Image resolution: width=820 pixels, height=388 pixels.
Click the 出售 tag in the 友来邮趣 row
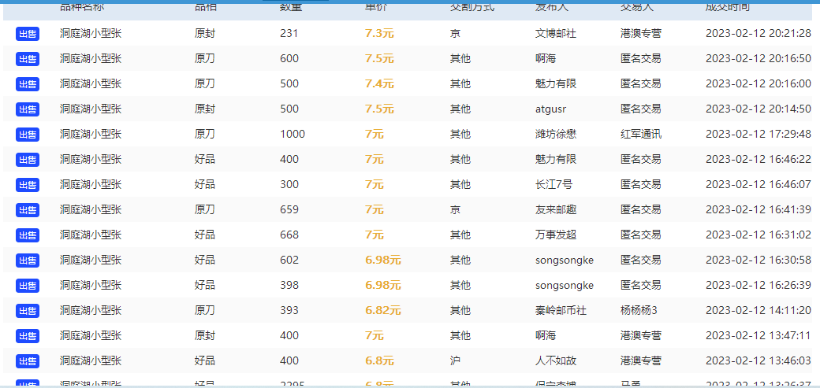click(x=28, y=210)
